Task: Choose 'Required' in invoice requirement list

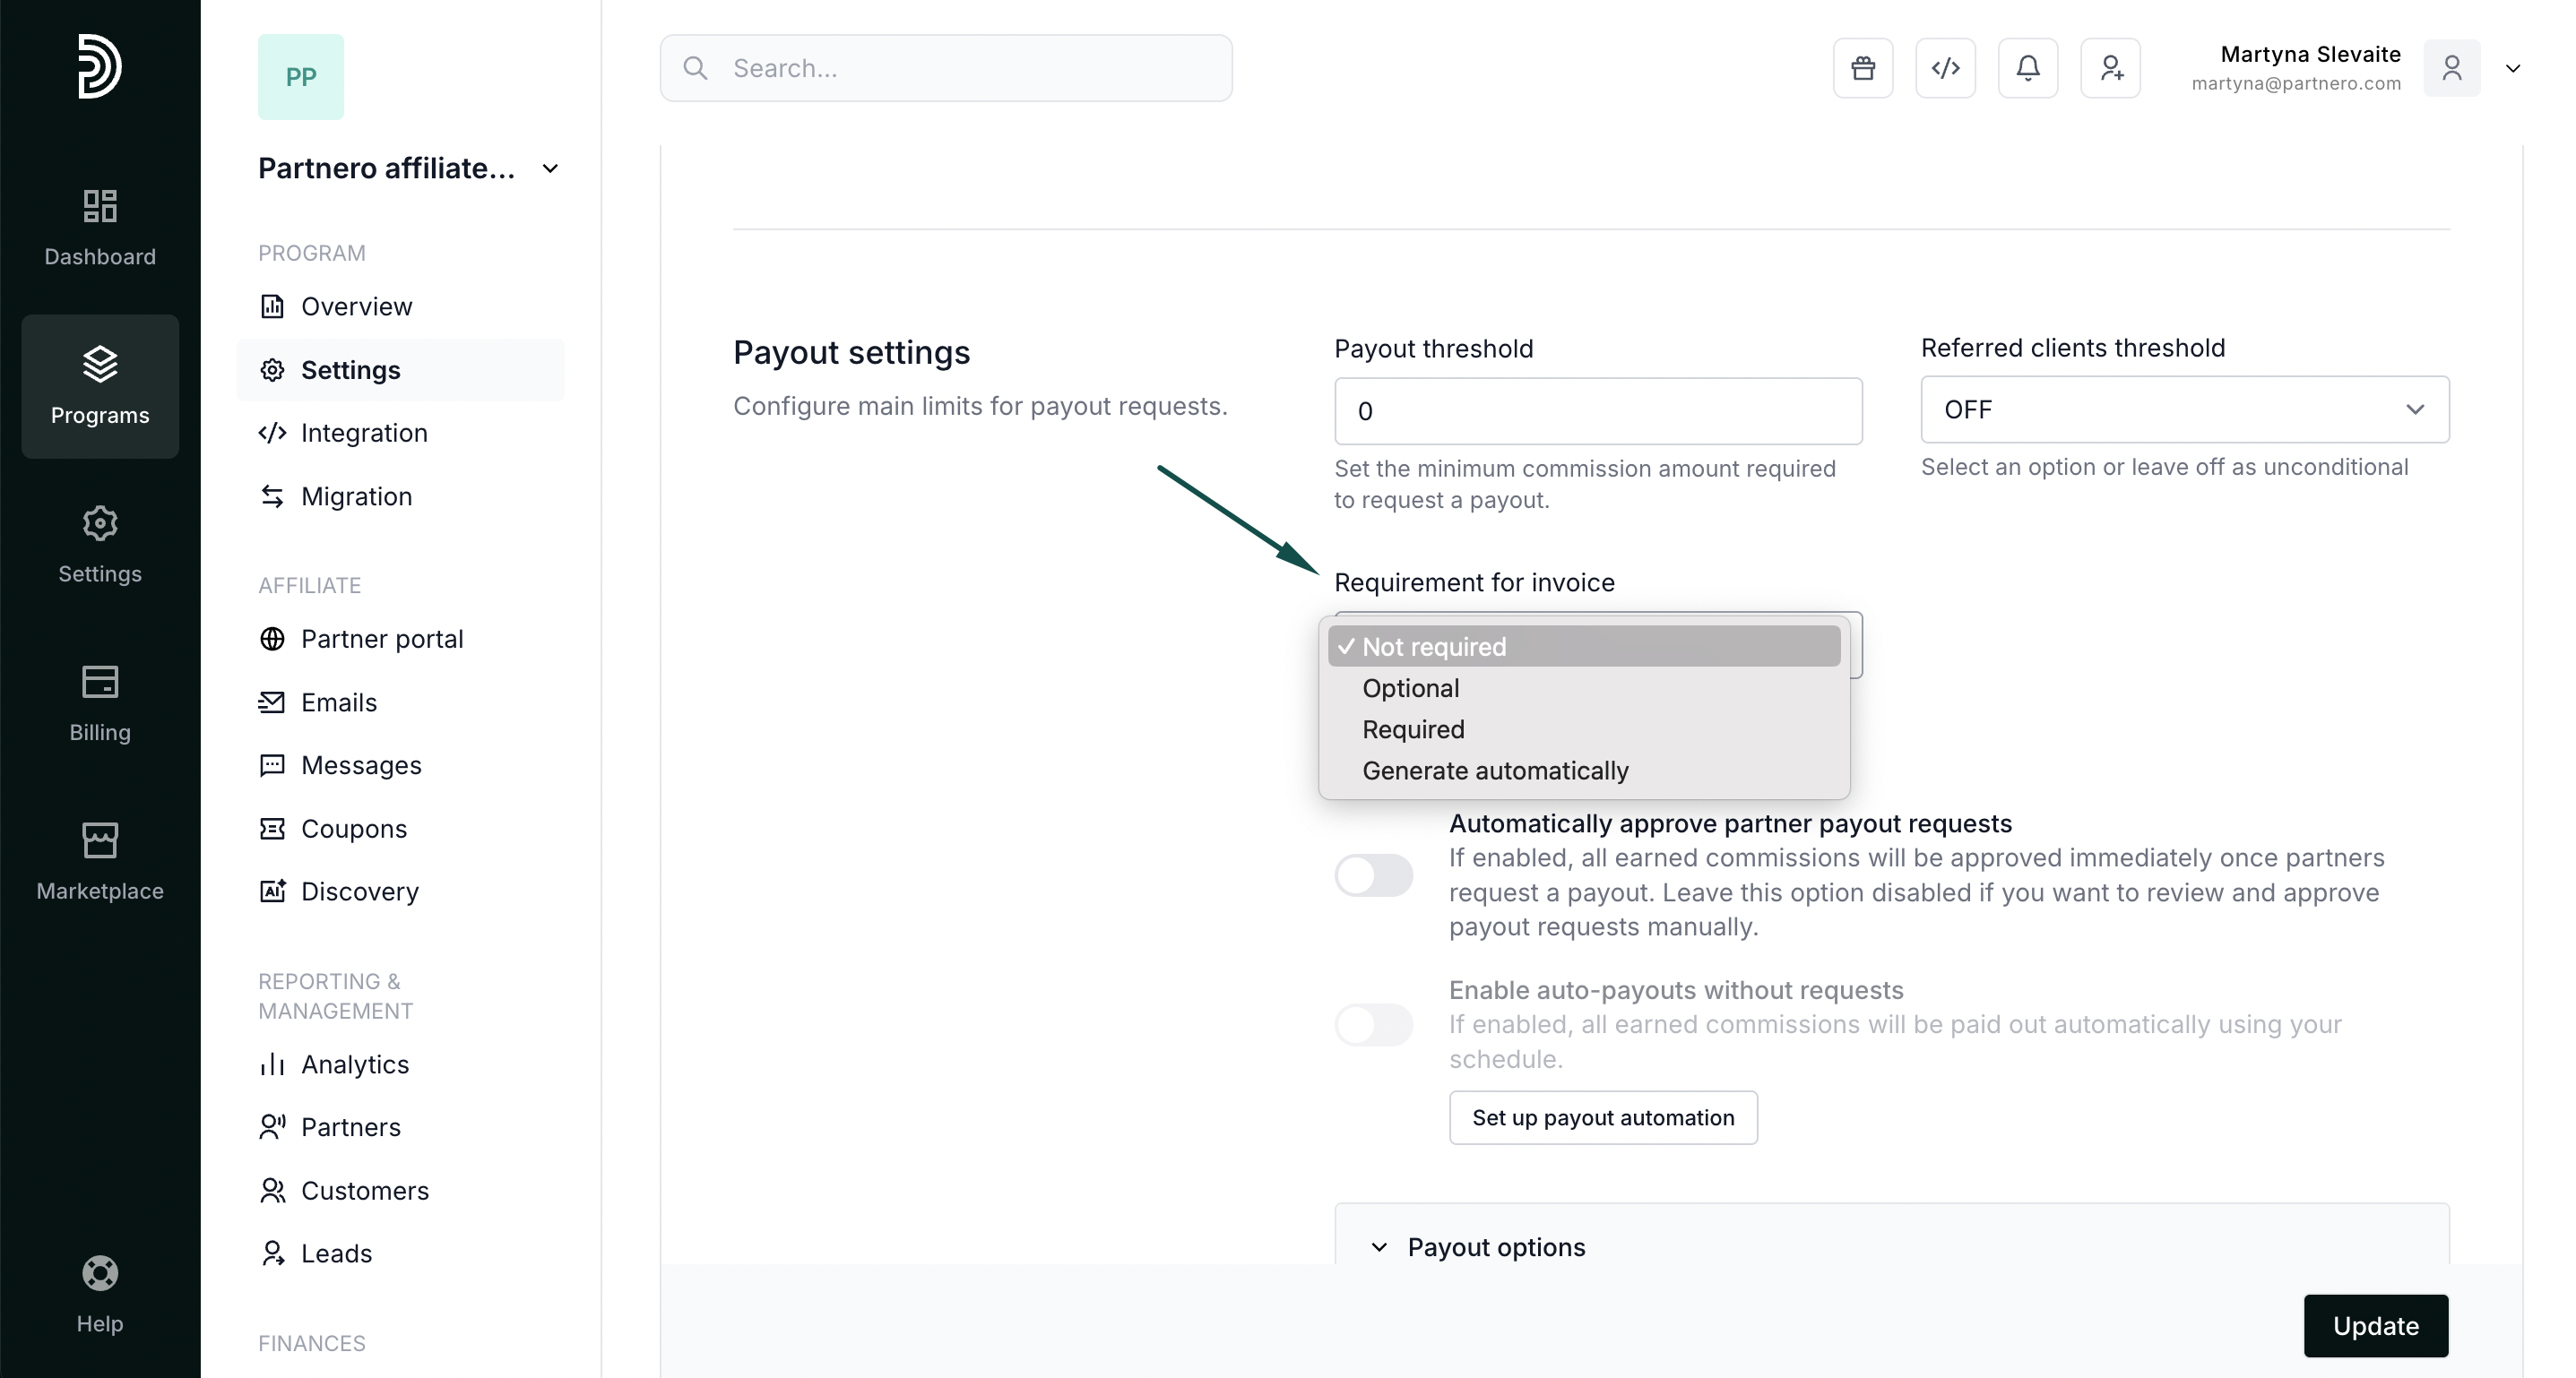Action: [x=1412, y=730]
